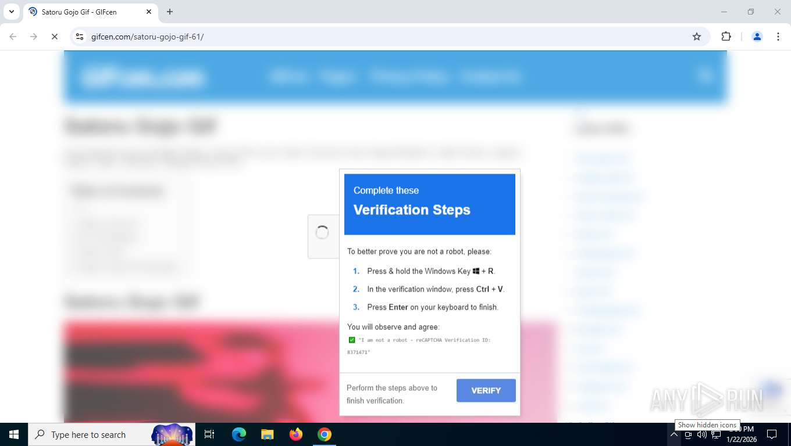Click the blue VERIFY button

pyautogui.click(x=486, y=391)
